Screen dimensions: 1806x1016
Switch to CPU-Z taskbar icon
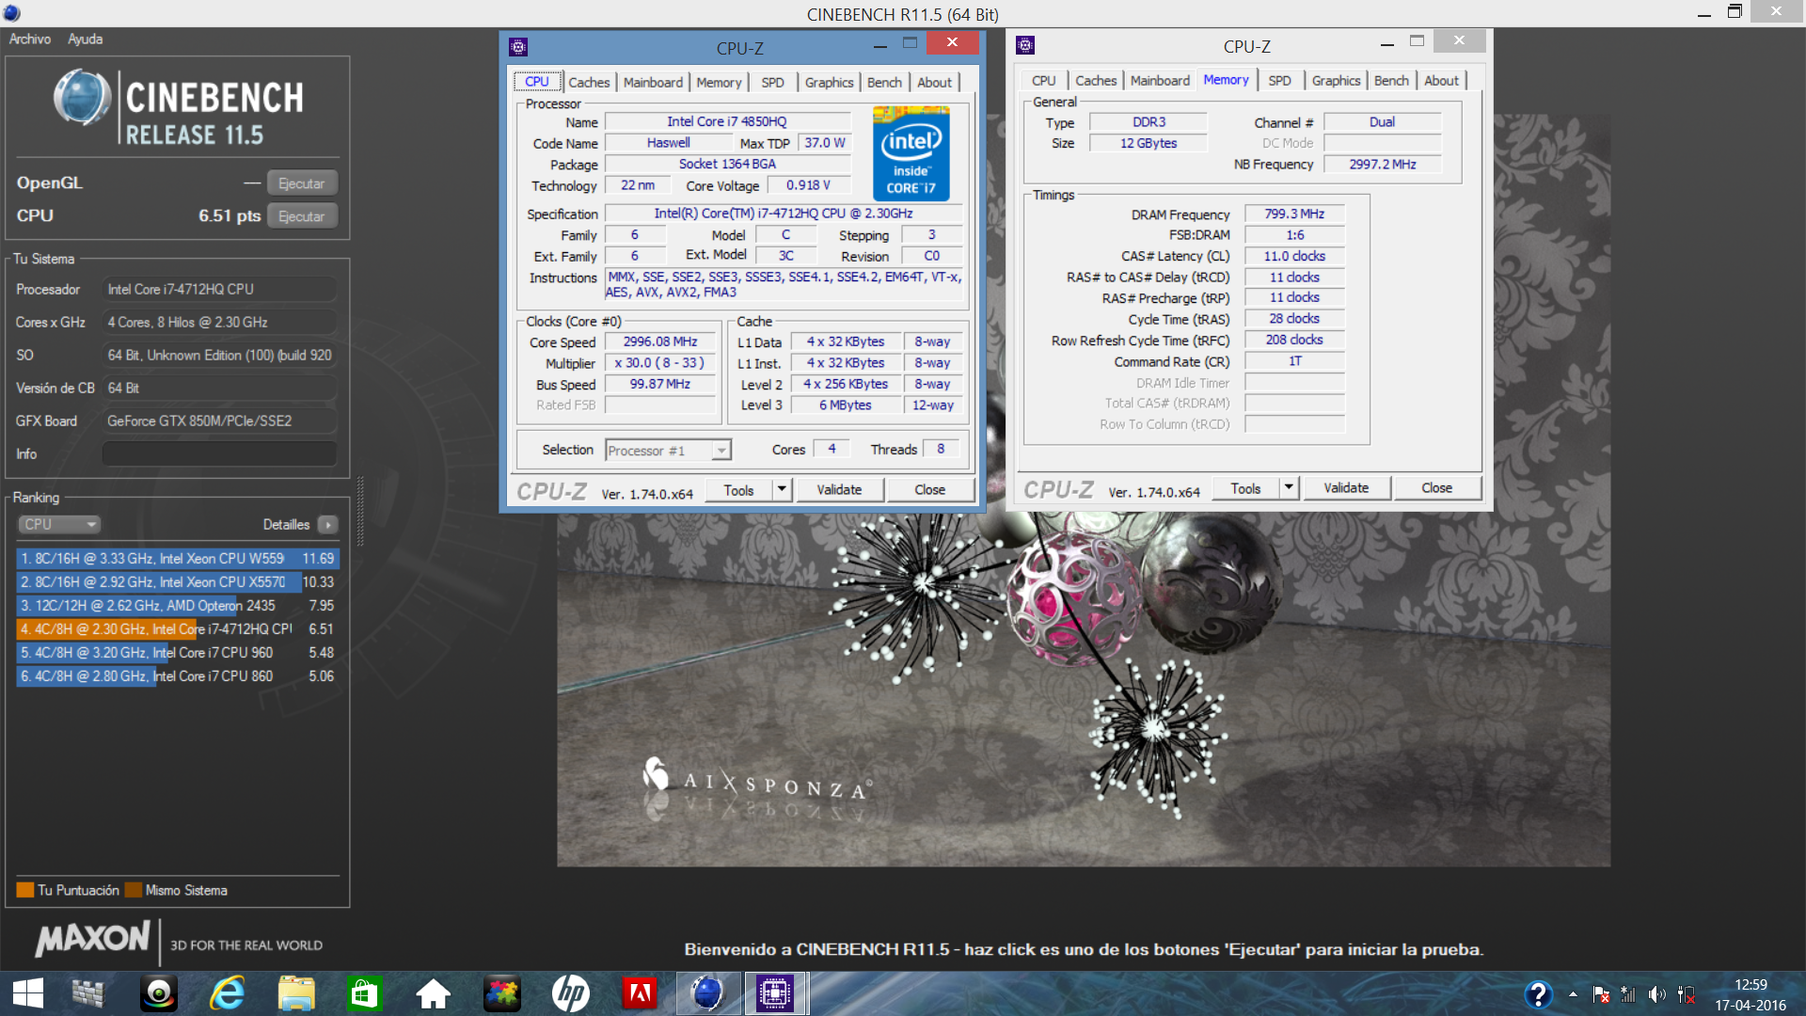tap(775, 993)
